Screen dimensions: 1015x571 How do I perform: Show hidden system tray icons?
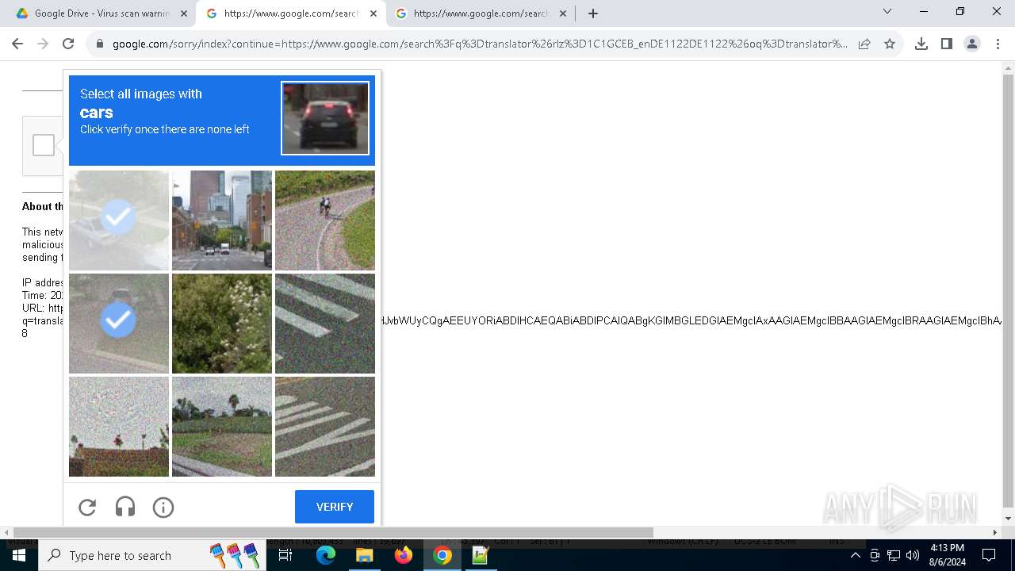(856, 555)
